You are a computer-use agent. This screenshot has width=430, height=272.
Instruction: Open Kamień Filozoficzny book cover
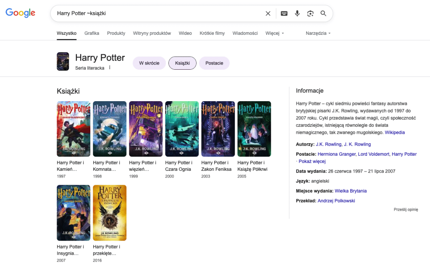coord(73,129)
